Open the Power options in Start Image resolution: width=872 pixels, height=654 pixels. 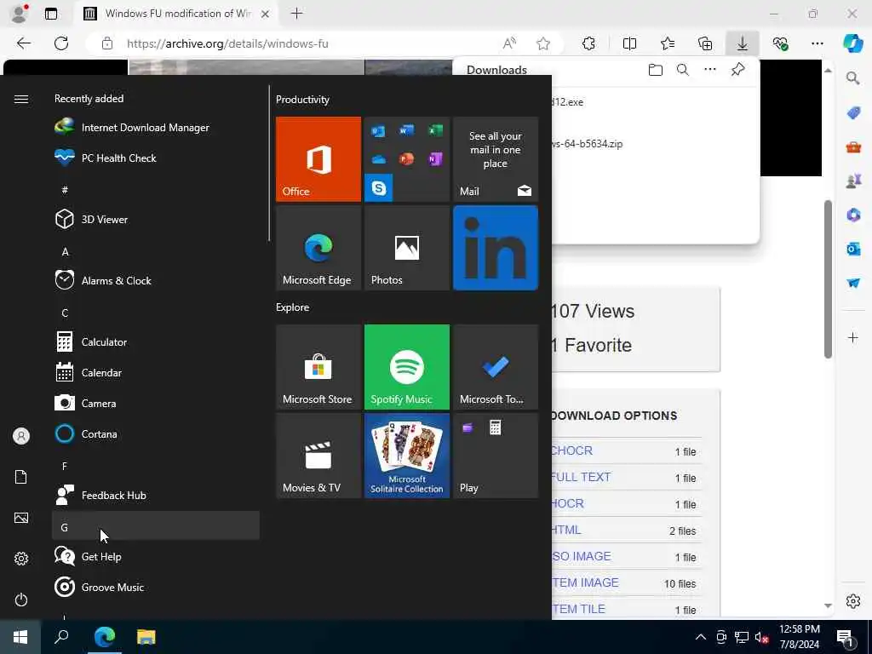pyautogui.click(x=21, y=599)
